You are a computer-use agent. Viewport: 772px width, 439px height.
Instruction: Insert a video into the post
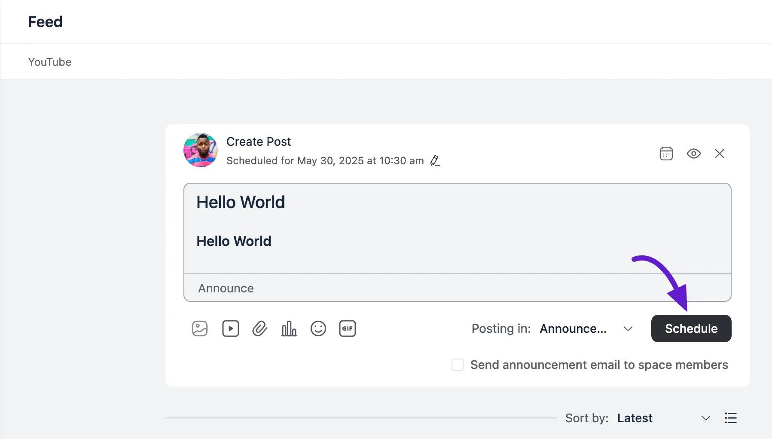(231, 328)
